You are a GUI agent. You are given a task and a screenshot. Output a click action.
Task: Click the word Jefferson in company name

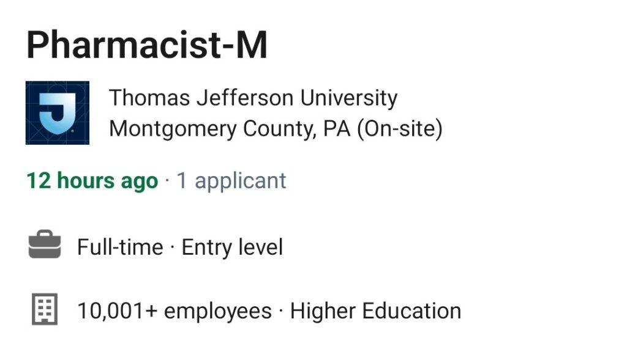(245, 97)
